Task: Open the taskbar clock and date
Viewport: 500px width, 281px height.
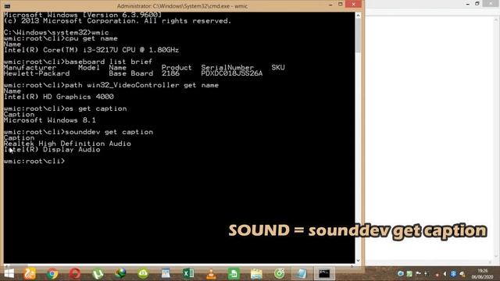Action: point(483,274)
